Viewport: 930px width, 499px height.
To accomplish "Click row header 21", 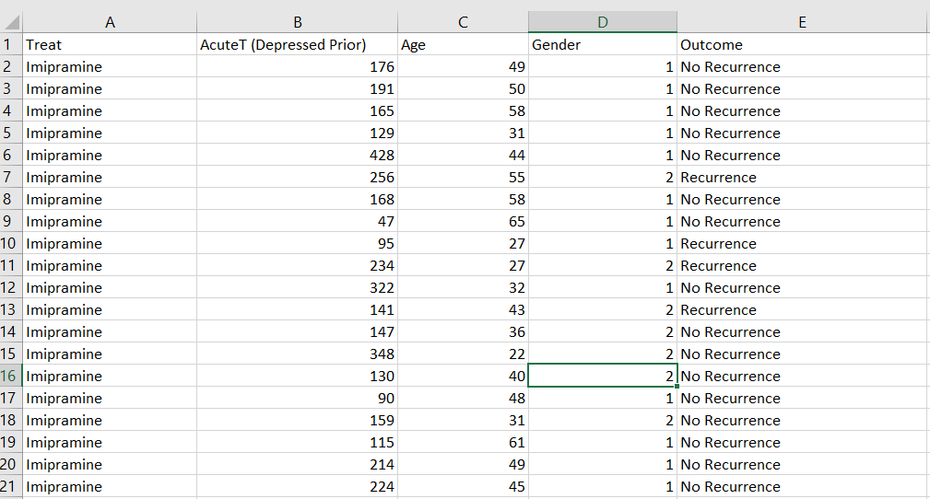I will tap(10, 487).
